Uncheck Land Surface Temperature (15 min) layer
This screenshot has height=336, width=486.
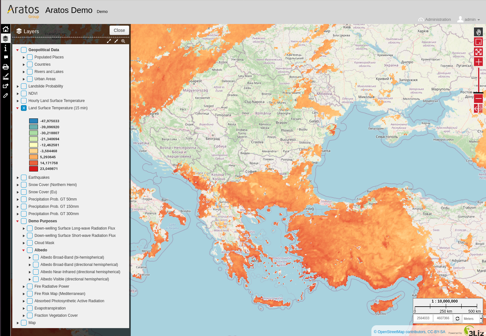[24, 108]
